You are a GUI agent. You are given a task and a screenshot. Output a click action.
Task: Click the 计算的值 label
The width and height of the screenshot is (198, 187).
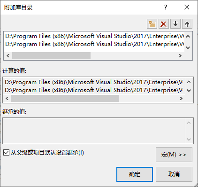tap(14, 71)
